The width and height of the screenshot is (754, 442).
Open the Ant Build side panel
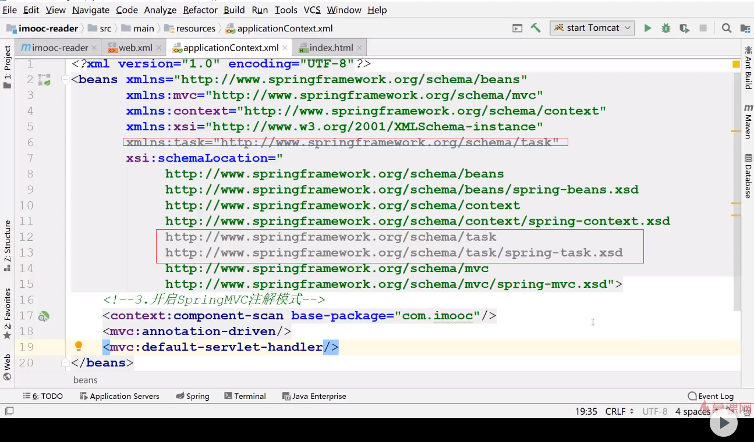tap(748, 68)
